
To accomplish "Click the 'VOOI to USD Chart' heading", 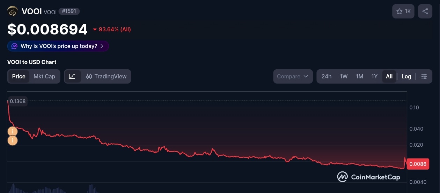I will (32, 62).
